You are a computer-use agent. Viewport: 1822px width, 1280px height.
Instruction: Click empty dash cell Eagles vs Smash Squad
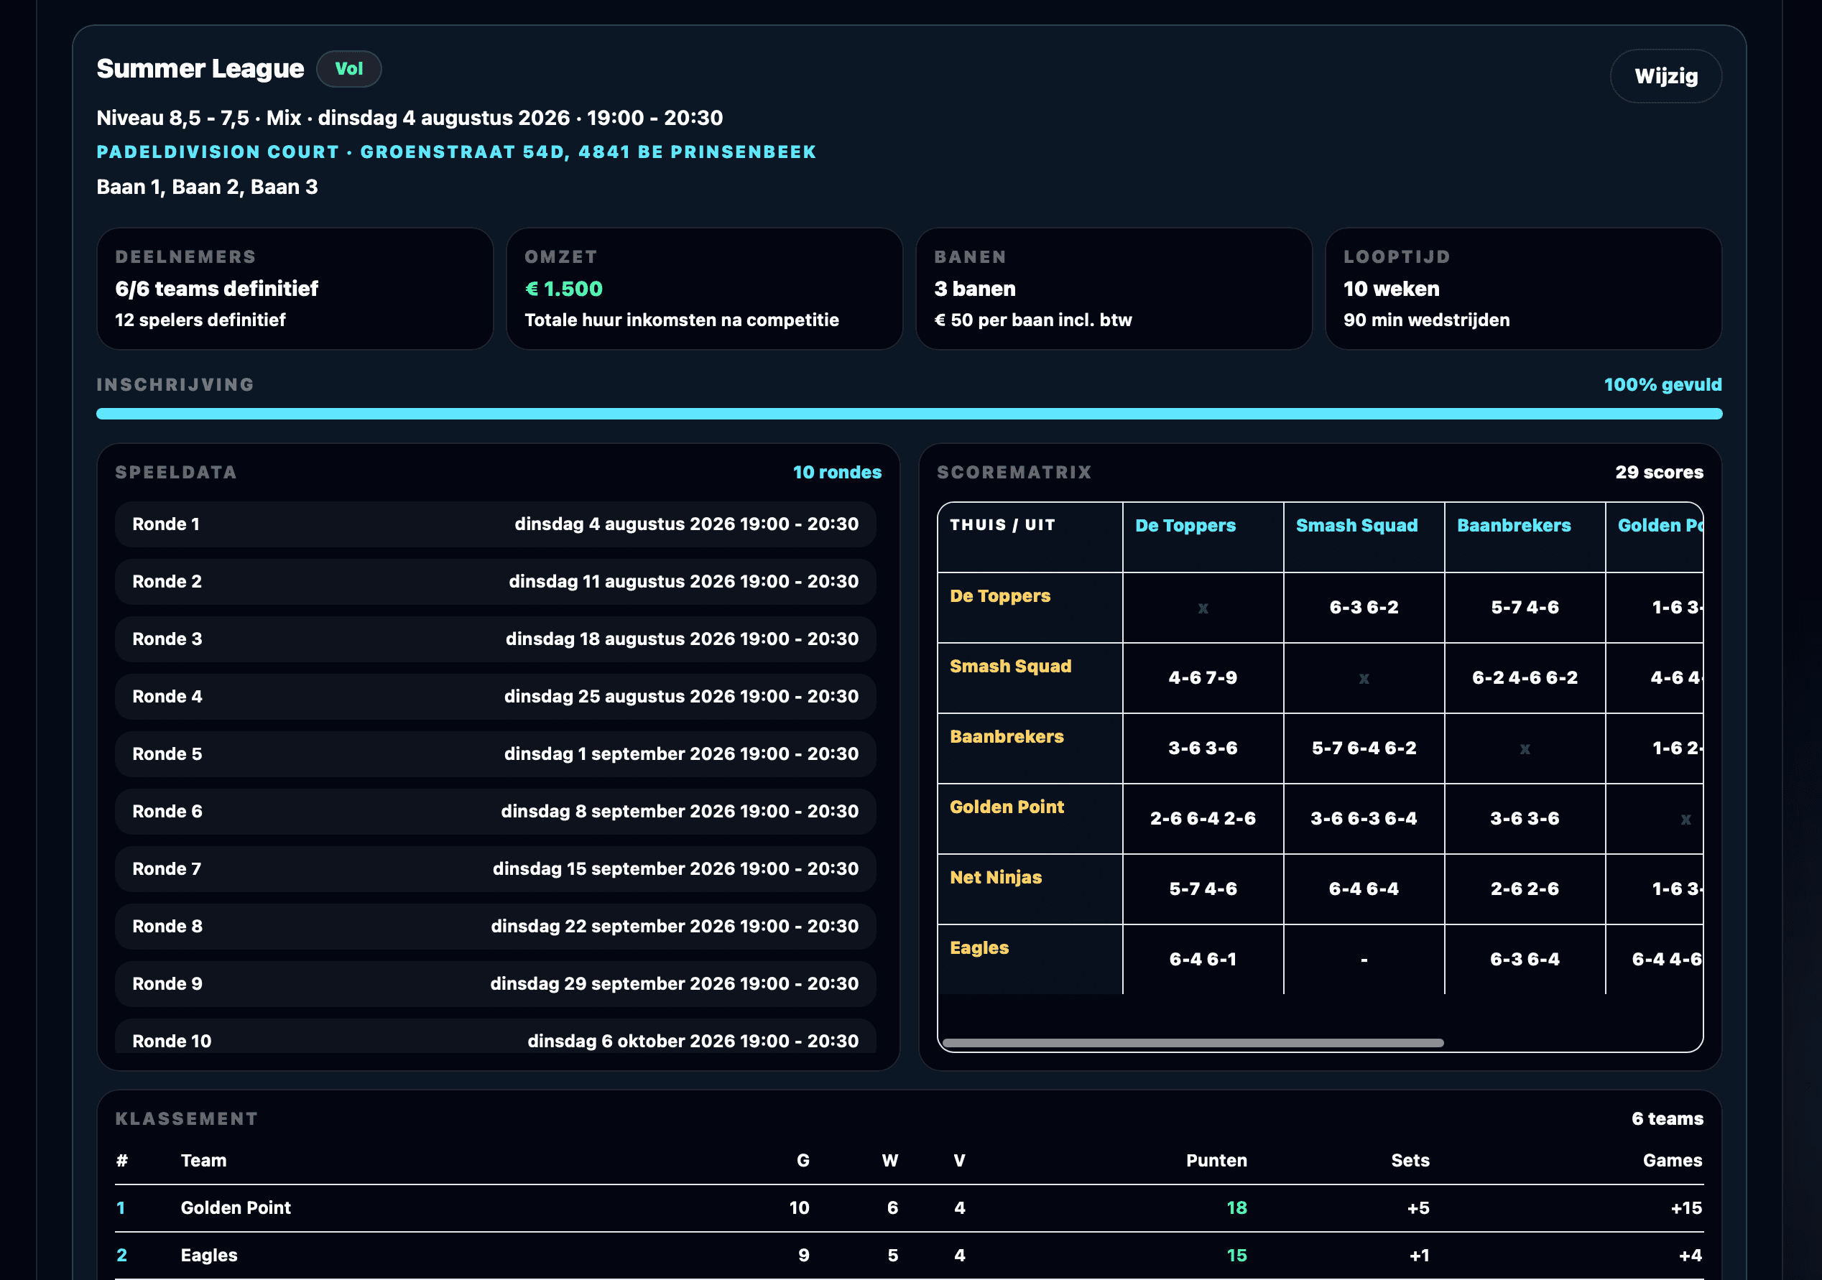(1364, 960)
